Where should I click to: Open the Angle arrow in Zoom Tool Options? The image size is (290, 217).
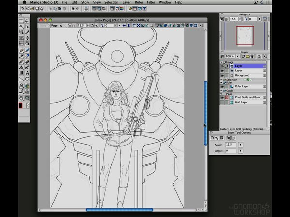[x=240, y=151]
